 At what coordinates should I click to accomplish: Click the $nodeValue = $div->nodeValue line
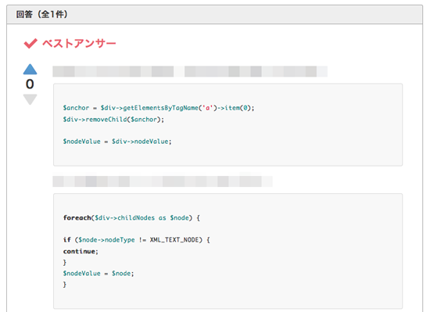pos(117,142)
